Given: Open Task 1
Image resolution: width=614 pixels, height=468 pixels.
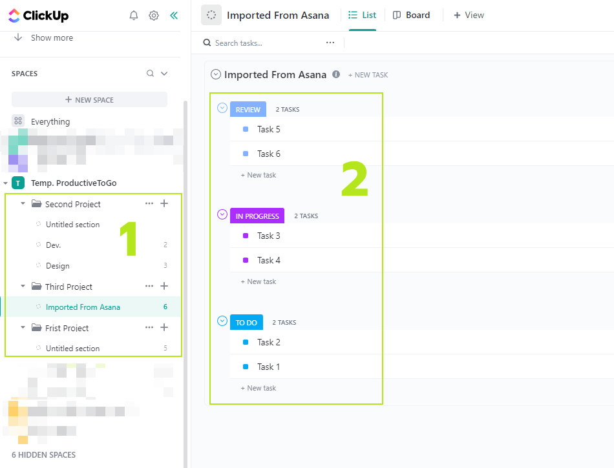Looking at the screenshot, I should coord(269,367).
